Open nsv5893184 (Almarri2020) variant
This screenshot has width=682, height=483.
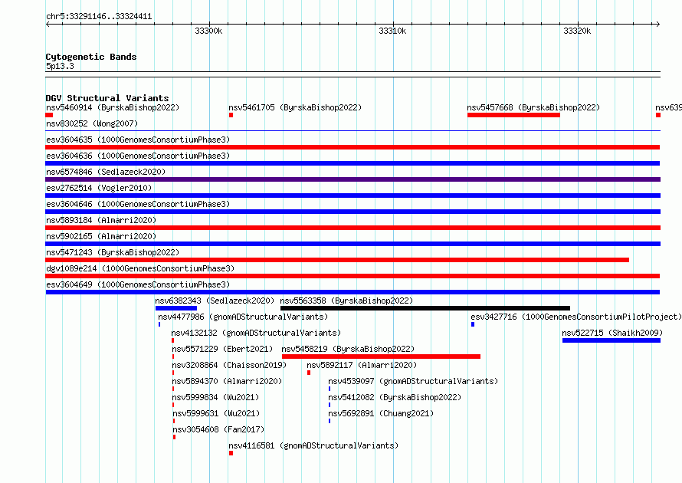pos(101,220)
